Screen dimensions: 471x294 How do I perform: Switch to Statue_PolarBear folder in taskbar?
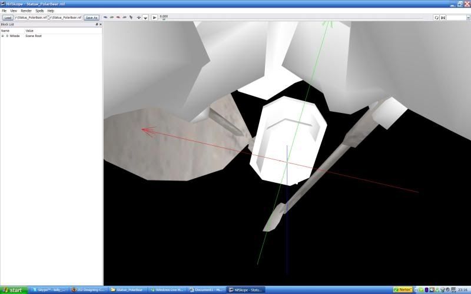point(127,290)
